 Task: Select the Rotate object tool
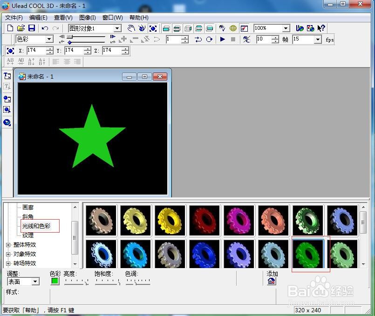tap(142, 28)
